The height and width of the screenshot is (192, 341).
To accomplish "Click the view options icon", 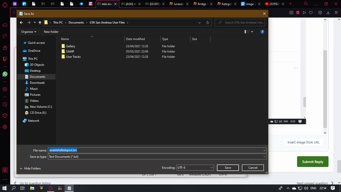I will tap(247, 32).
